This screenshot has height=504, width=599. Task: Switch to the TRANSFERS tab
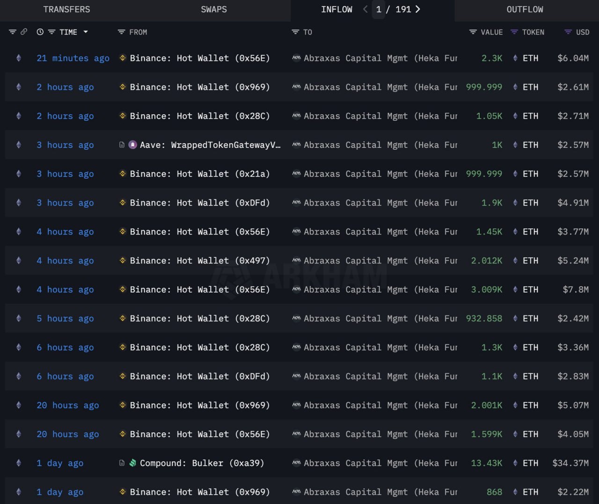coord(66,9)
